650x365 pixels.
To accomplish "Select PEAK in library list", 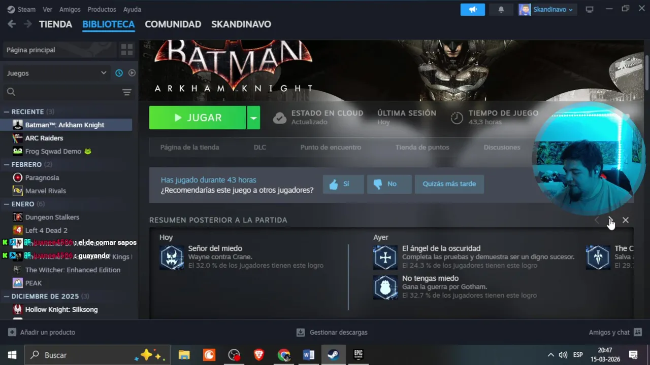I will click(x=67, y=283).
